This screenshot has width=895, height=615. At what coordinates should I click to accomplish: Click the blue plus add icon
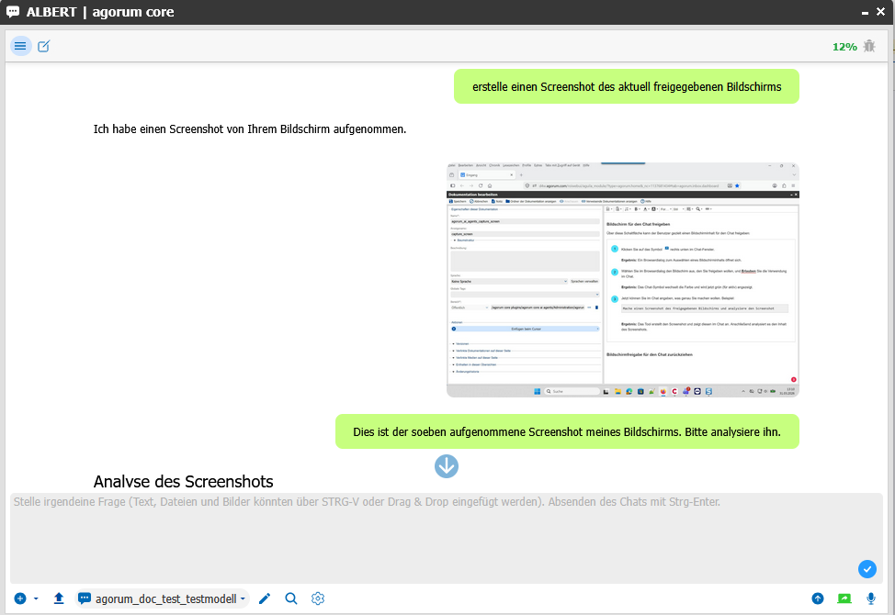[x=20, y=598]
